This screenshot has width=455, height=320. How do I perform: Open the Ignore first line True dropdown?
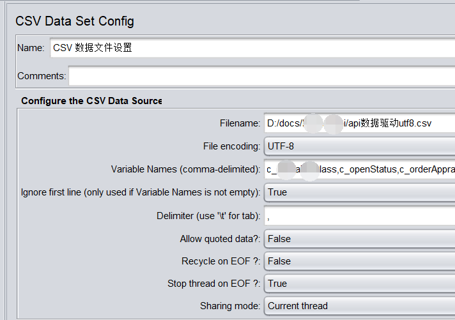pos(359,192)
